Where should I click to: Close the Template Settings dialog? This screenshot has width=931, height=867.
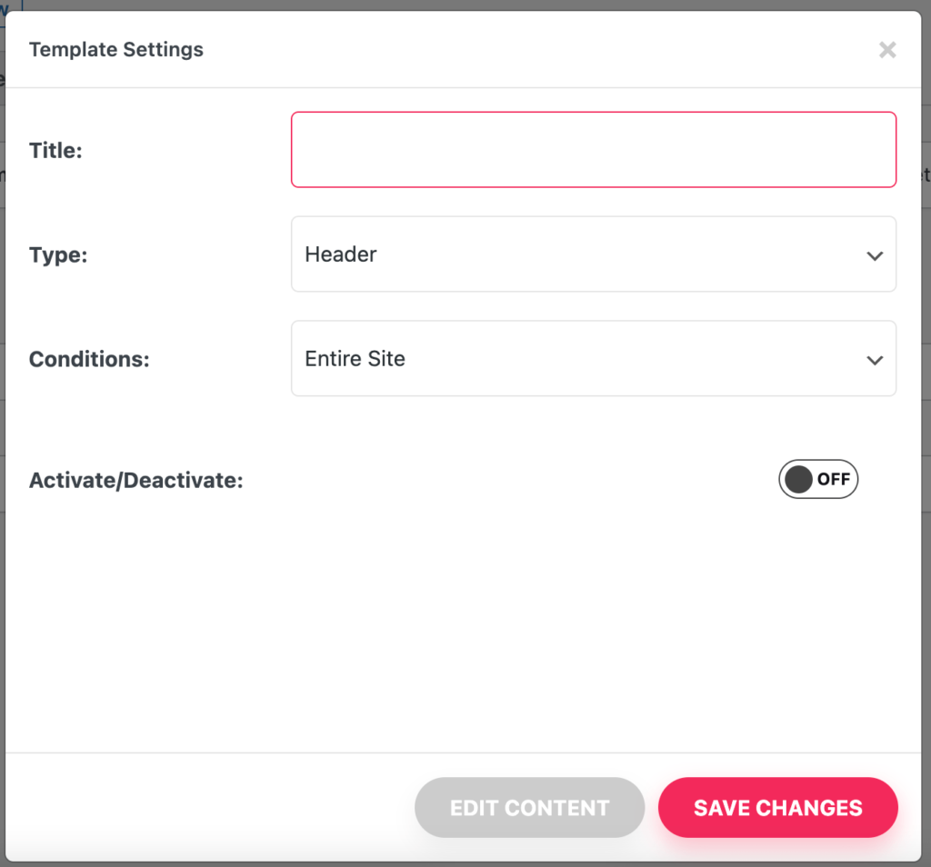tap(887, 50)
